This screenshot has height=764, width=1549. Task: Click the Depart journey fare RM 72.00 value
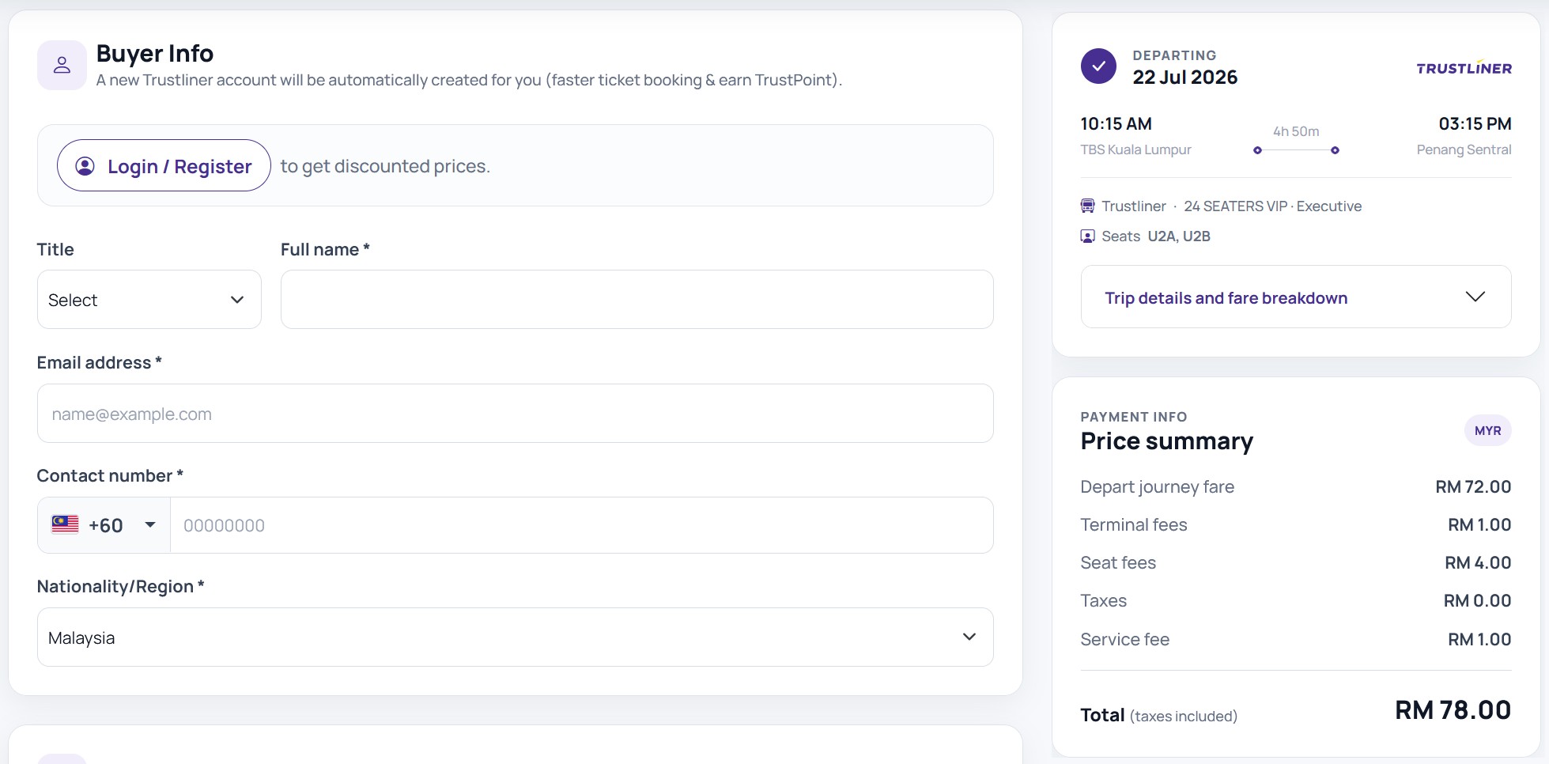click(1473, 487)
